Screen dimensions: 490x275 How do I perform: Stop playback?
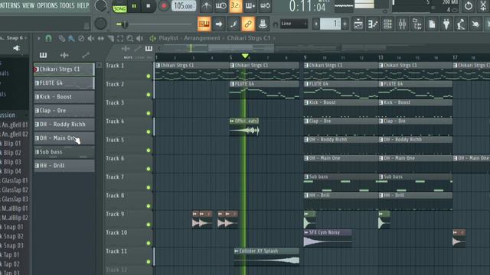(148, 6)
